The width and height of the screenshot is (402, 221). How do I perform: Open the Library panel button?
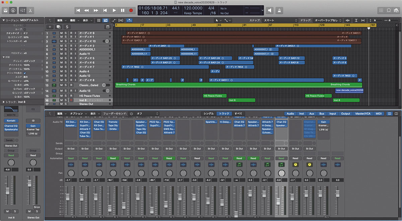(x=5, y=10)
